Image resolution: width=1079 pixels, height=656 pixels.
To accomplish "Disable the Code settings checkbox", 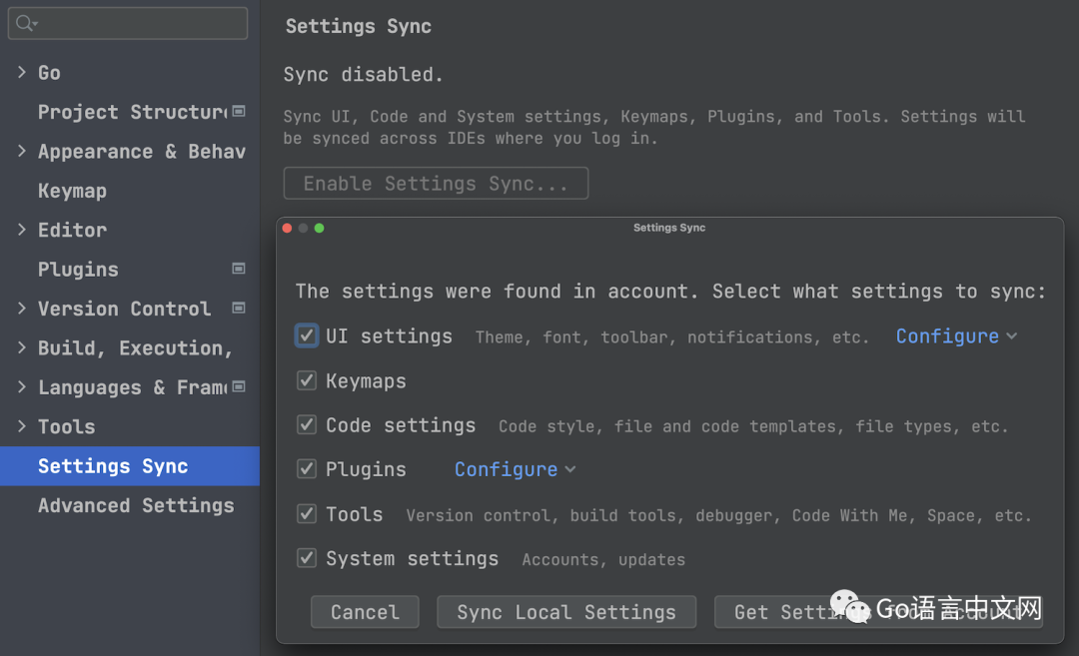I will [307, 425].
